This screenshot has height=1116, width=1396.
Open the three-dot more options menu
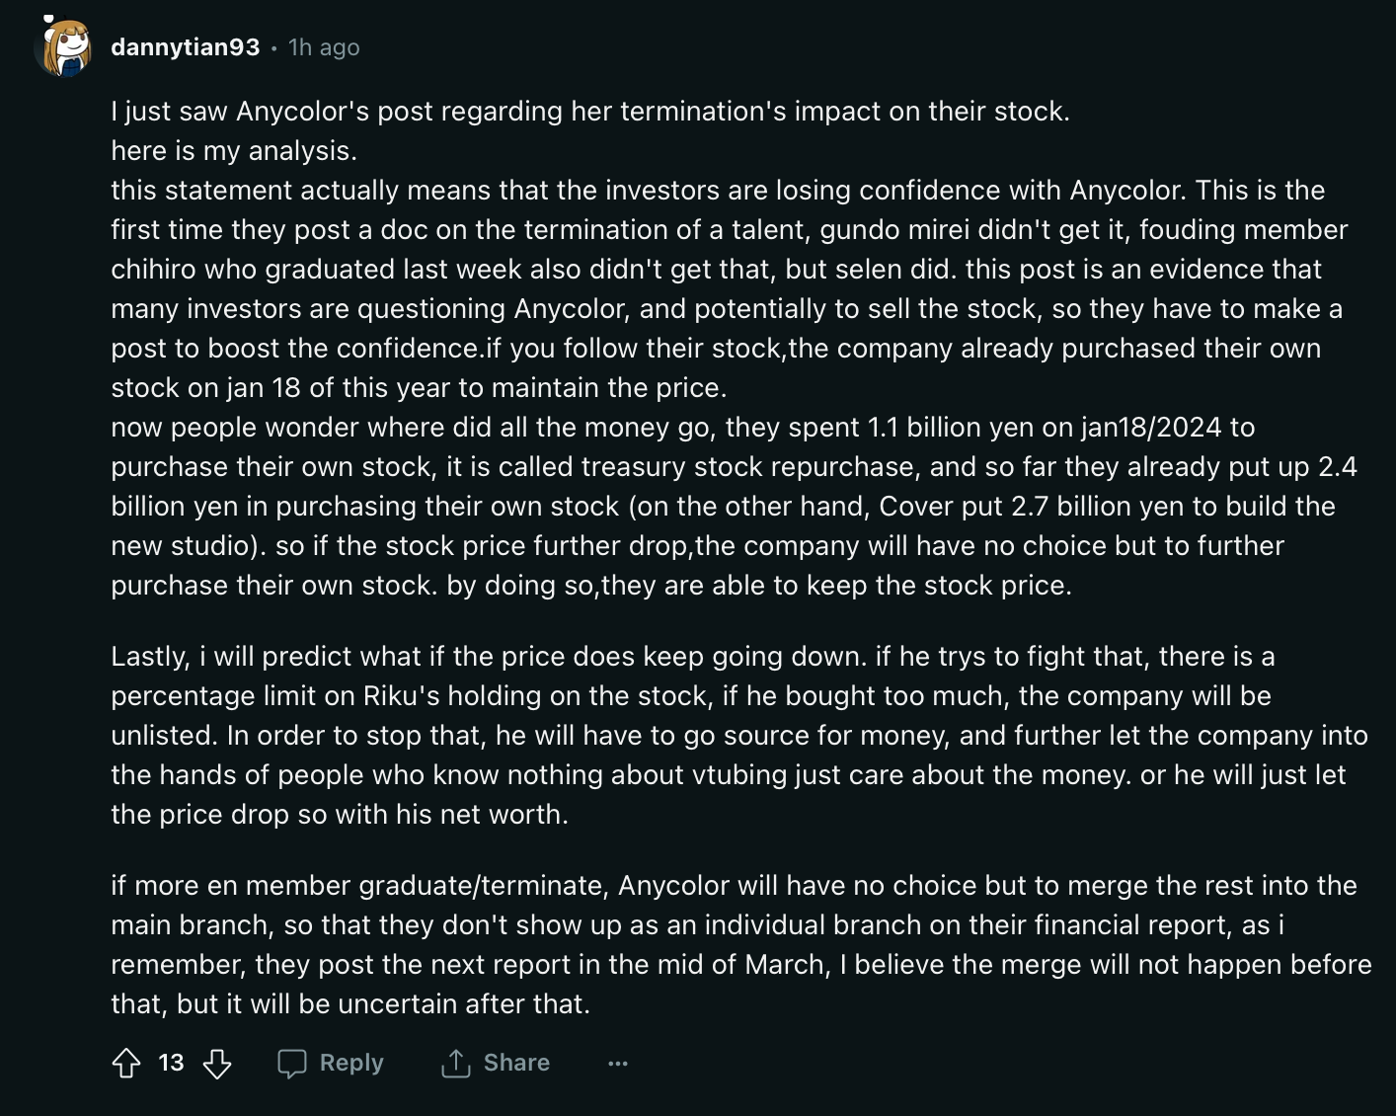pos(618,1064)
